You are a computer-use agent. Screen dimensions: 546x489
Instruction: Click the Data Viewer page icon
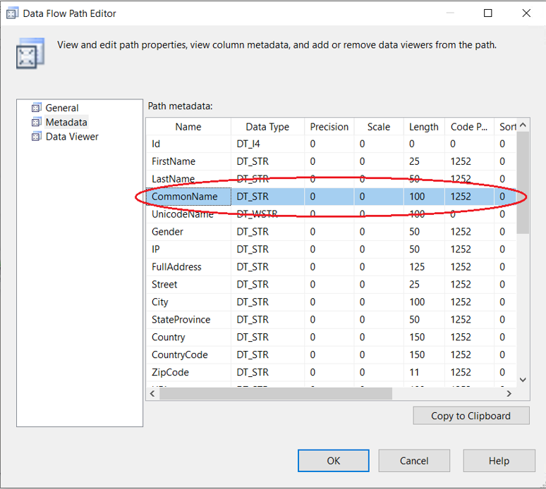tap(37, 137)
